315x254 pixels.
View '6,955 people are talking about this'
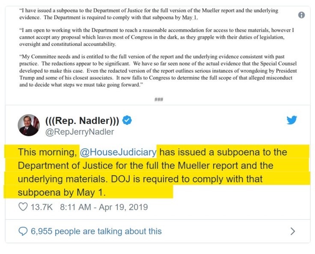click(96, 231)
